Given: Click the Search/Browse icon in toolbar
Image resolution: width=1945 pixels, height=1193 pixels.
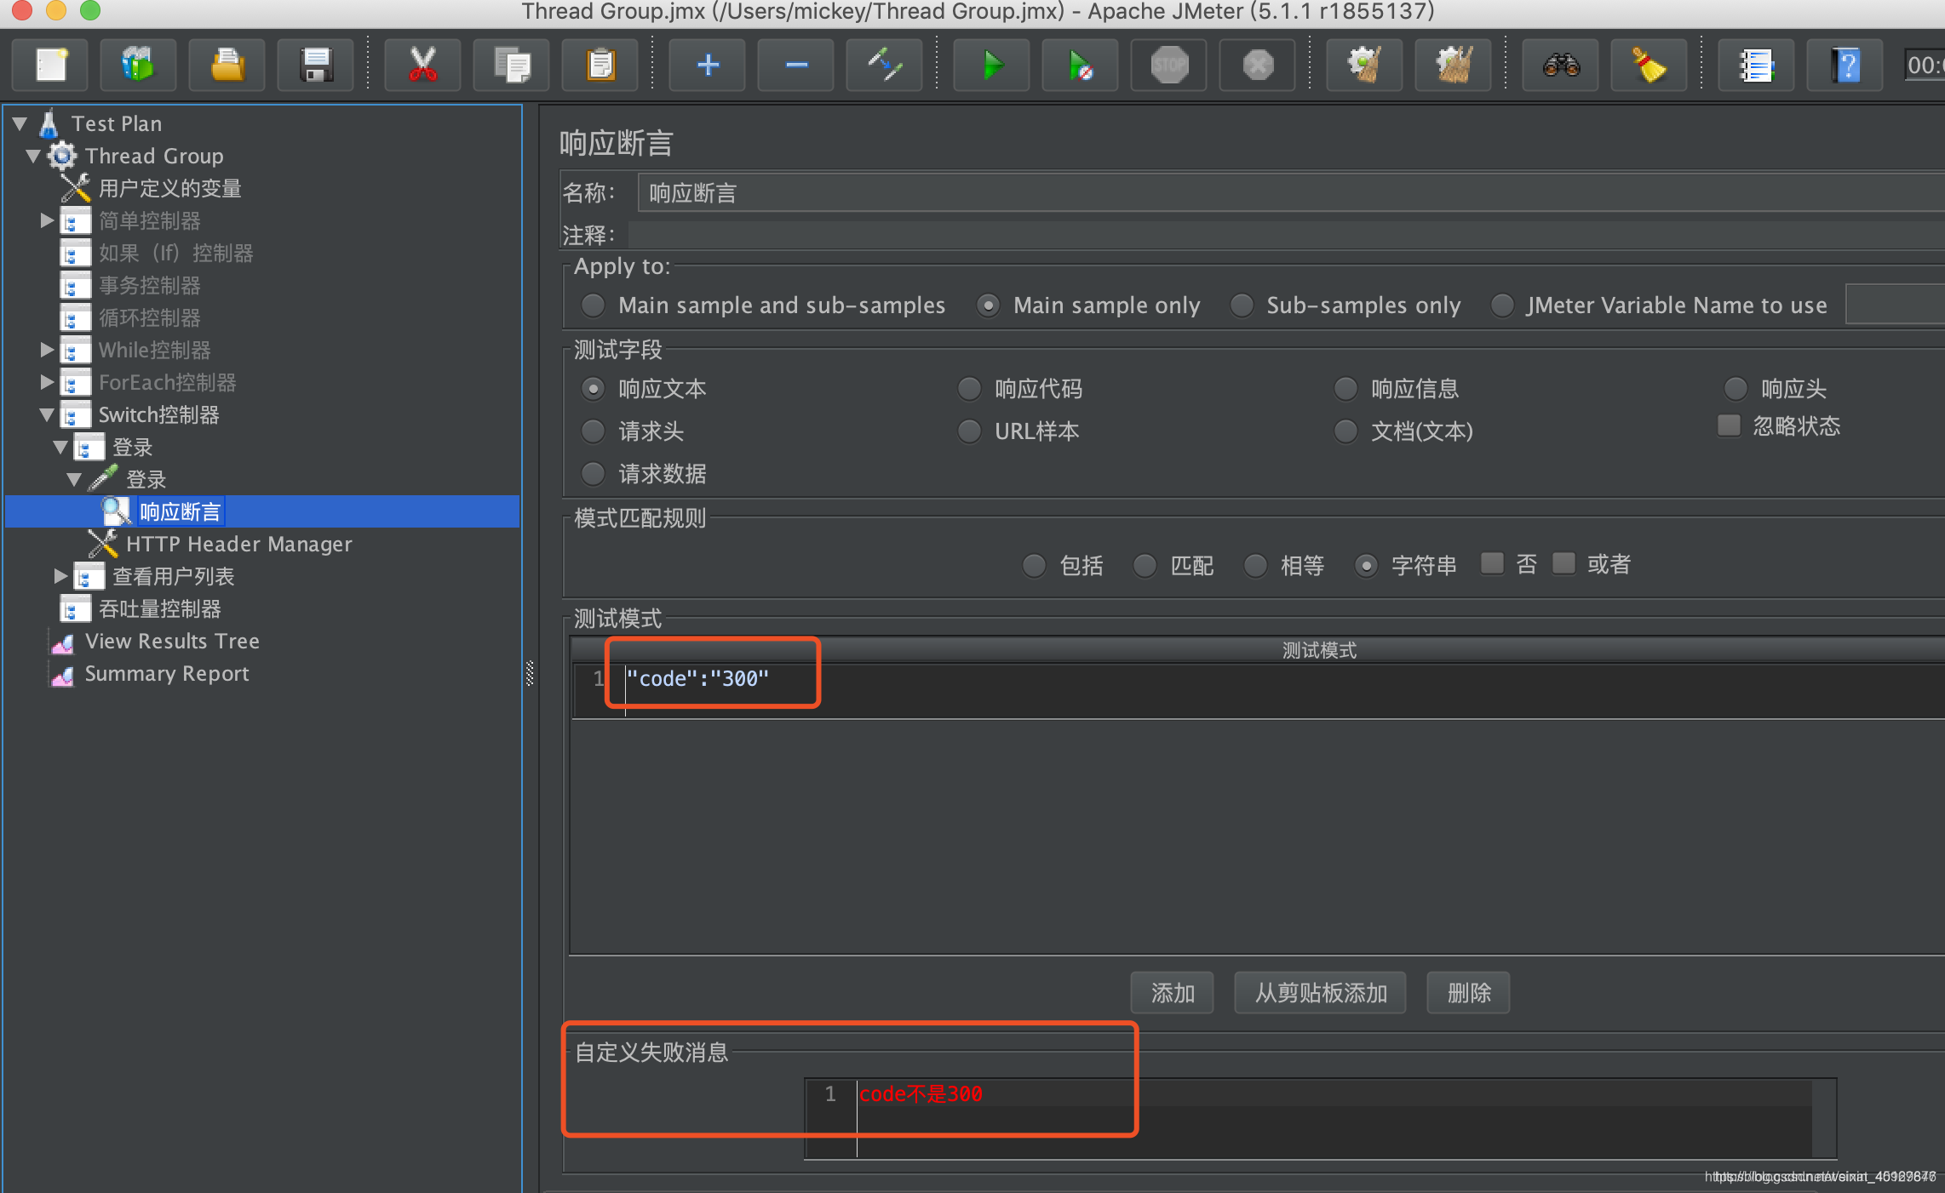Looking at the screenshot, I should pos(1556,66).
